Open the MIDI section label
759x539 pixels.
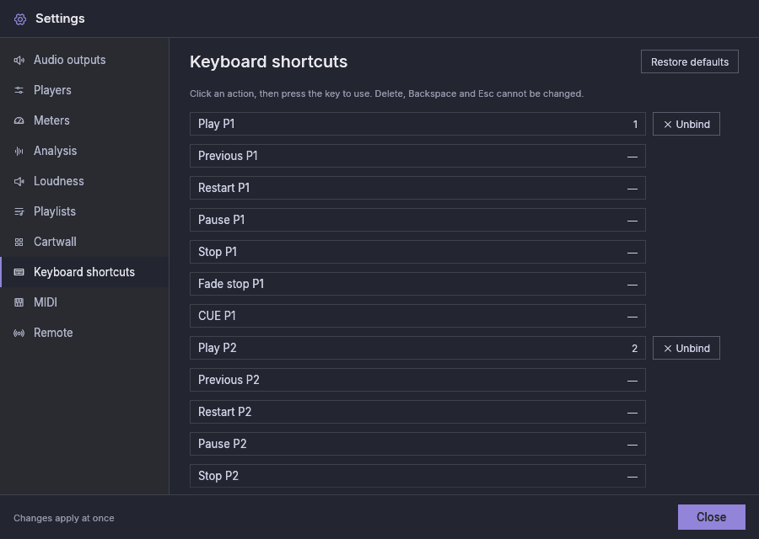[x=46, y=302]
